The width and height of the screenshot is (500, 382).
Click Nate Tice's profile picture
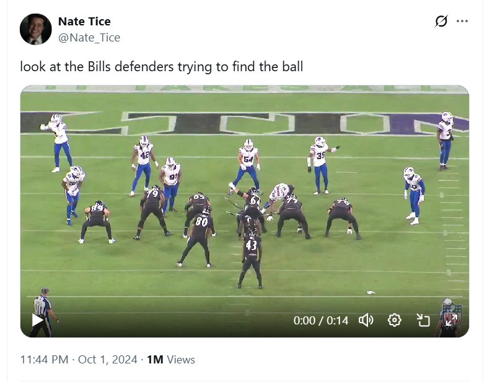coord(36,29)
